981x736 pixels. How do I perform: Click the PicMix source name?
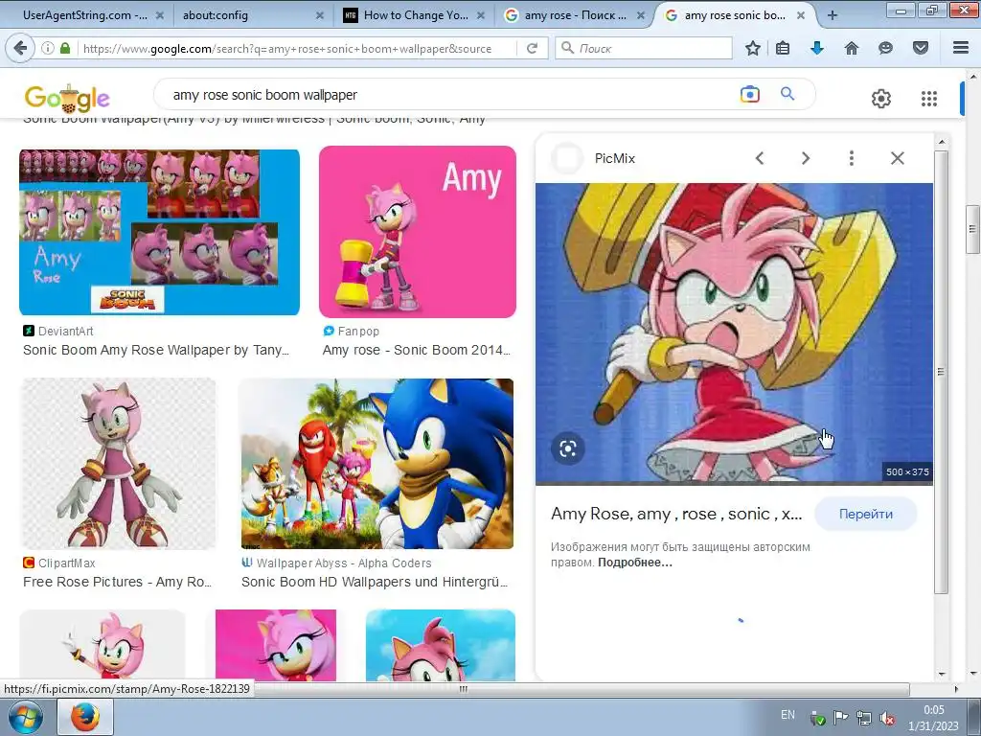[x=614, y=158]
